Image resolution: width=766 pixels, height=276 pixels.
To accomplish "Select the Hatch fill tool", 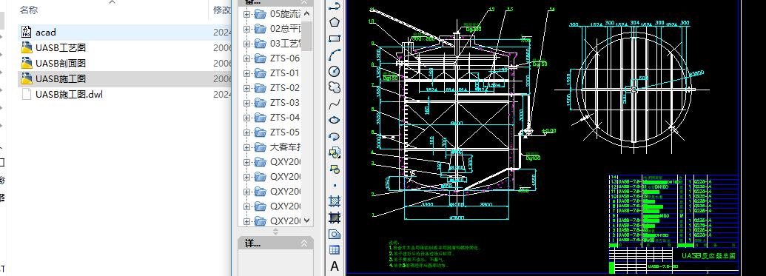I will pos(334,201).
